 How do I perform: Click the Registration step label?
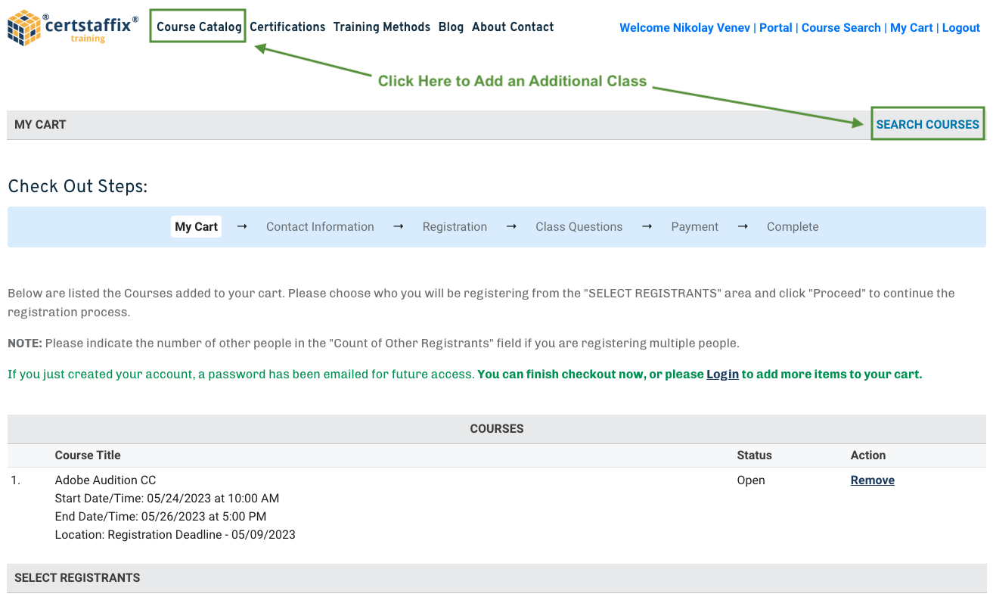(x=455, y=226)
